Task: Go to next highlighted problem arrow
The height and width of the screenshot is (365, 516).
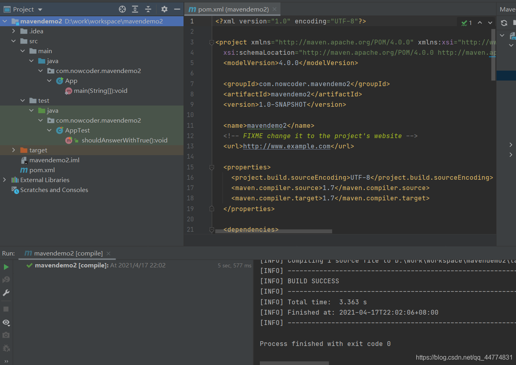Action: pos(490,23)
